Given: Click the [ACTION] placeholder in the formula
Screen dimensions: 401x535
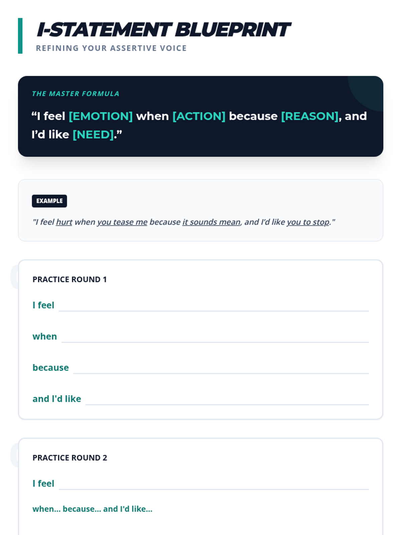Looking at the screenshot, I should pyautogui.click(x=199, y=116).
